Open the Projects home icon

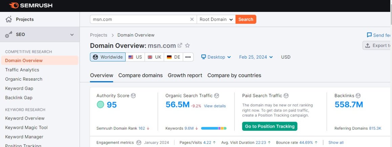click(9, 19)
